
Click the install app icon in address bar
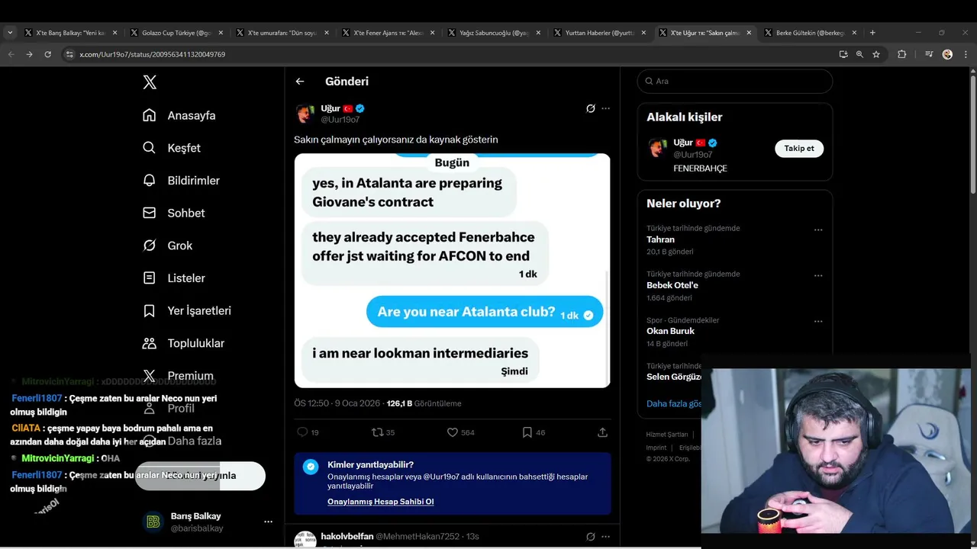click(843, 54)
